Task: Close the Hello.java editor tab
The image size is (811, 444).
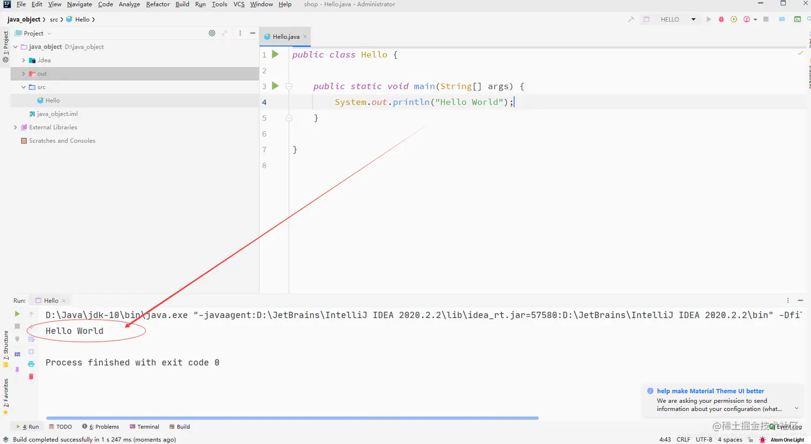Action: [305, 36]
